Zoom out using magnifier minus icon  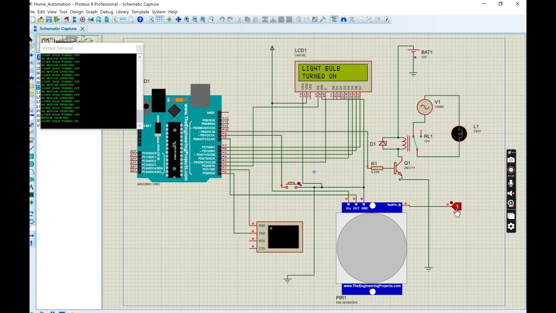click(195, 20)
